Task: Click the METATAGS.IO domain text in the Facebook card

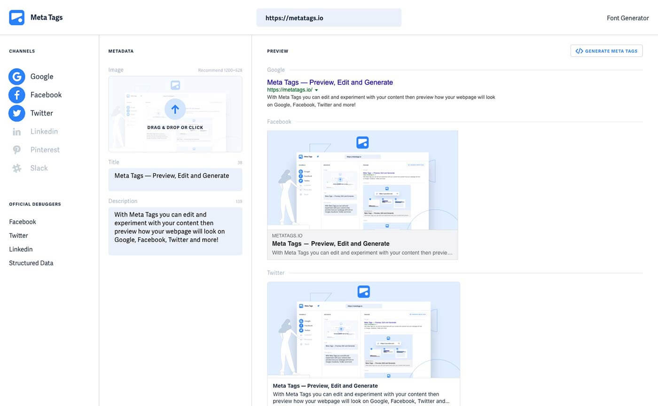Action: (x=287, y=235)
